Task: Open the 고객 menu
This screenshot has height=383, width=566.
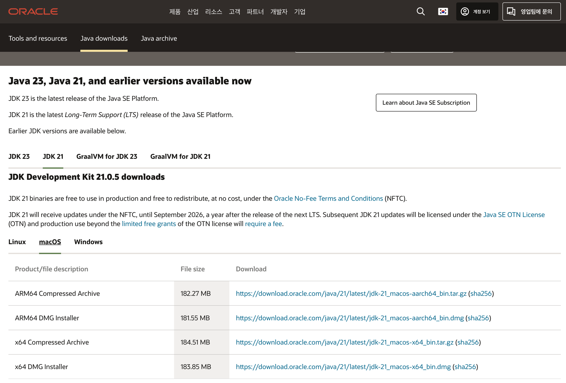Action: pyautogui.click(x=234, y=12)
